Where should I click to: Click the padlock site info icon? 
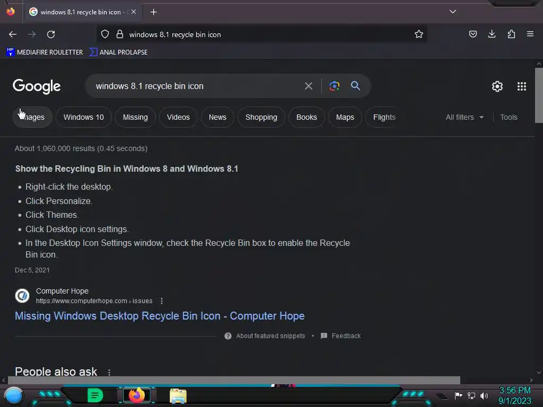coord(120,34)
